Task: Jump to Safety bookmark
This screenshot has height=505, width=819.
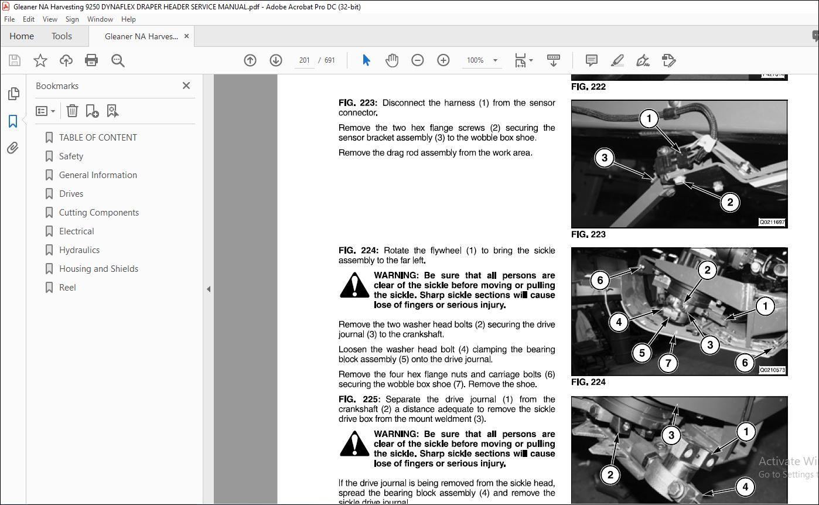Action: pyautogui.click(x=71, y=156)
